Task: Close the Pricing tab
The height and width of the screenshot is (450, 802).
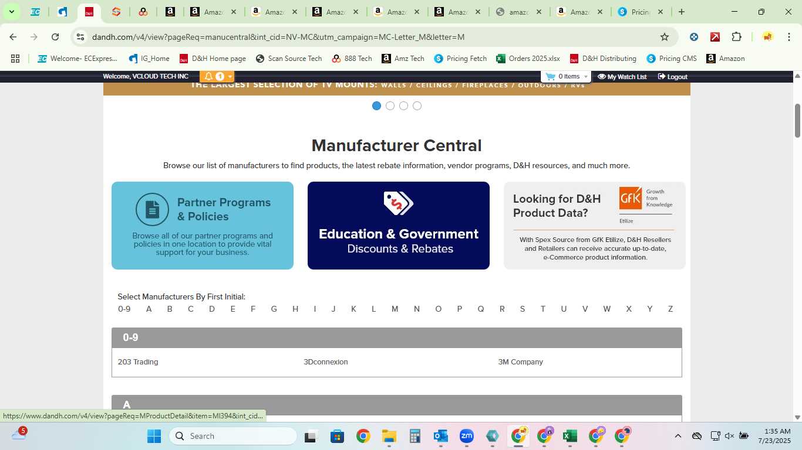Action: (x=661, y=12)
